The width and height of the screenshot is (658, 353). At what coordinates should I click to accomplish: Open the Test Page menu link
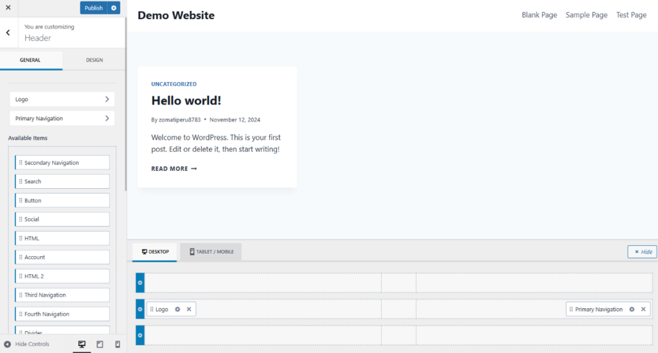[631, 15]
